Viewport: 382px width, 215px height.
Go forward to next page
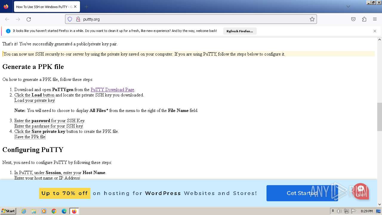[x=18, y=19]
